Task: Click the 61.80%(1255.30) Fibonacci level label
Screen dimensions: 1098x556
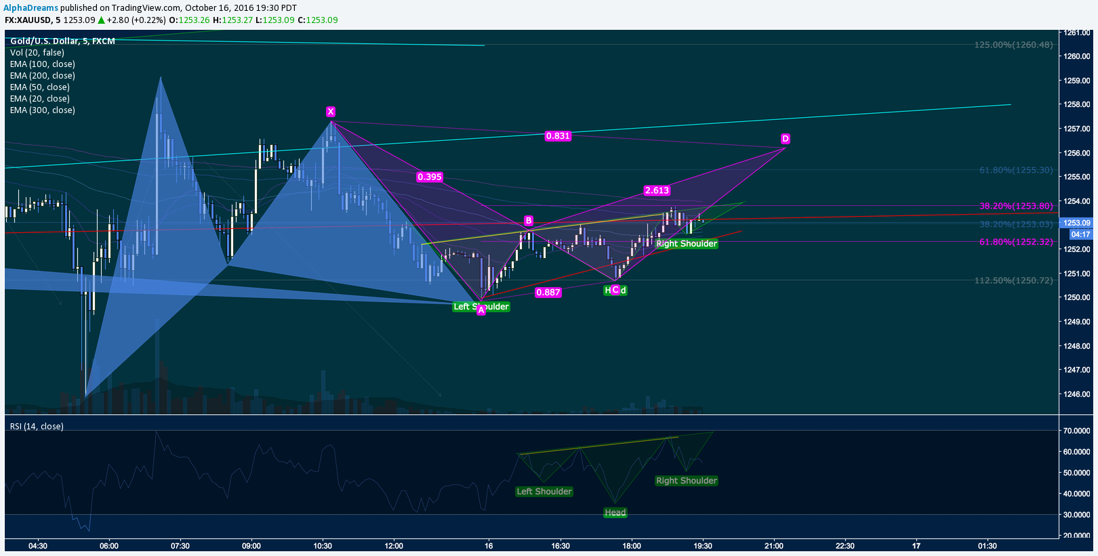Action: (x=1017, y=170)
